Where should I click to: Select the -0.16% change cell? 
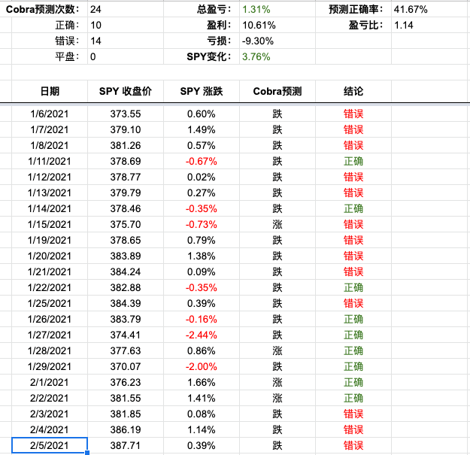pyautogui.click(x=201, y=319)
